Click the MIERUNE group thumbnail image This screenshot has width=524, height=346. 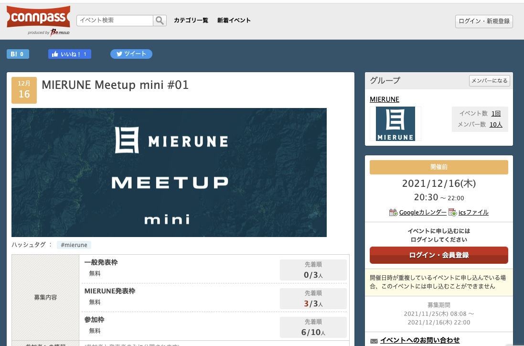(x=395, y=123)
